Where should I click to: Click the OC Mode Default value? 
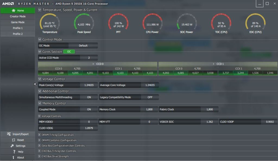click(83, 46)
